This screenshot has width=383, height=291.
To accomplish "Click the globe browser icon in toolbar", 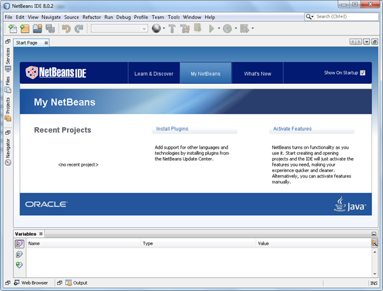I will pyautogui.click(x=156, y=29).
